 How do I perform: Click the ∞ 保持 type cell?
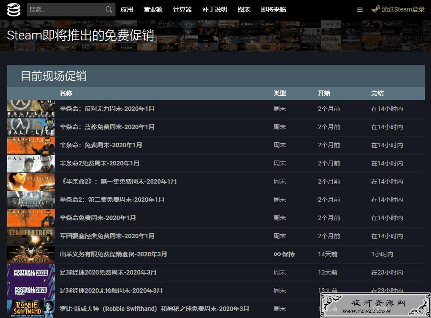[284, 254]
